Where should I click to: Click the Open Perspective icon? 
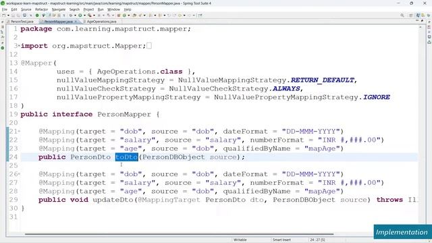pyautogui.click(x=411, y=16)
